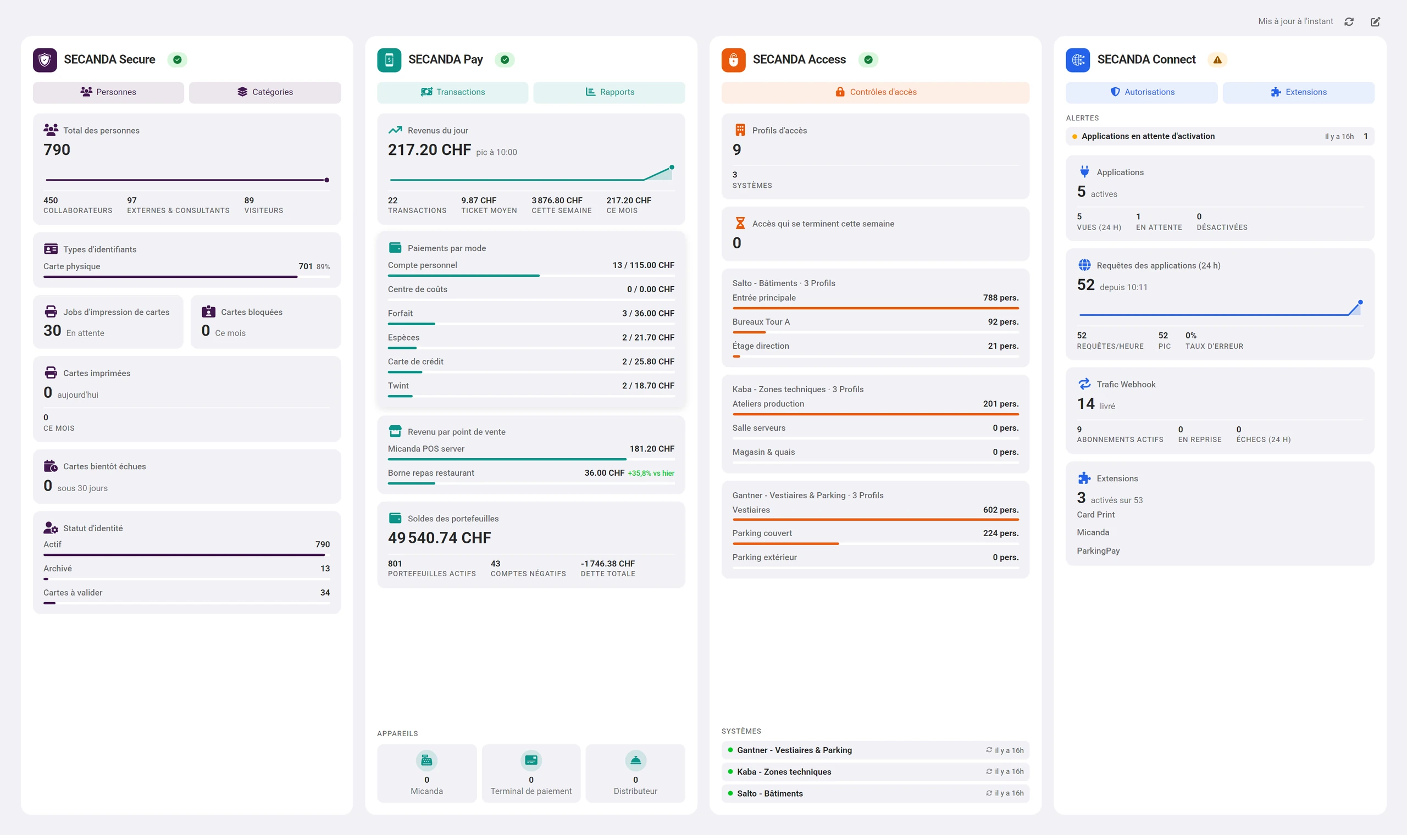The width and height of the screenshot is (1407, 835).
Task: Click the edit dashboard pencil icon
Action: [x=1375, y=21]
